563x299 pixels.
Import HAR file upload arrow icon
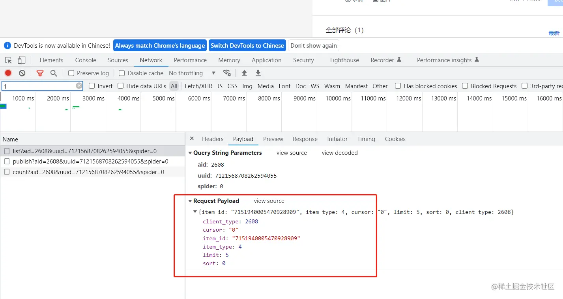click(244, 73)
